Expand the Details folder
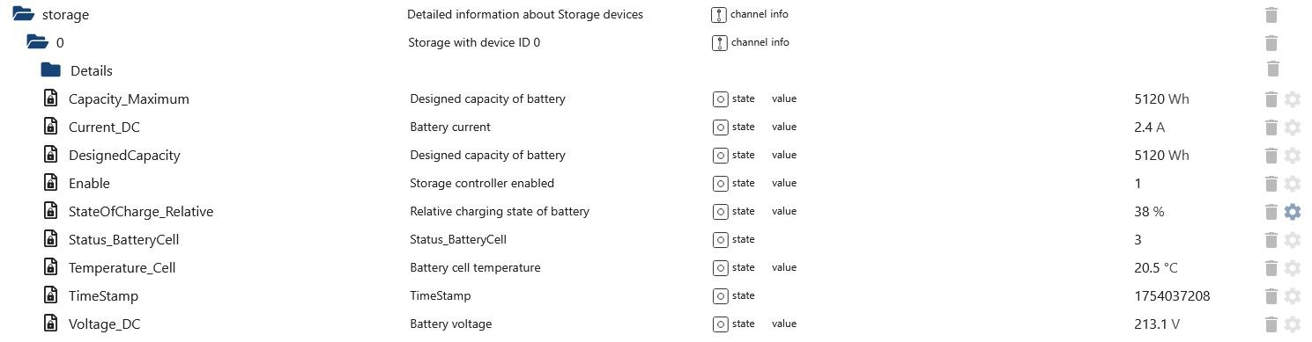Screen dimensions: 1312x342 pyautogui.click(x=50, y=70)
